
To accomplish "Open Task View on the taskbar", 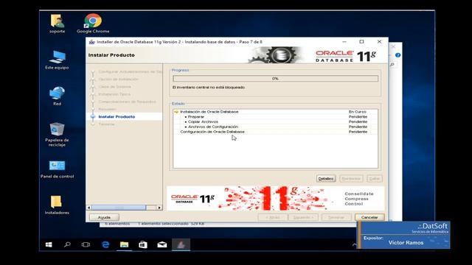I will (86, 244).
